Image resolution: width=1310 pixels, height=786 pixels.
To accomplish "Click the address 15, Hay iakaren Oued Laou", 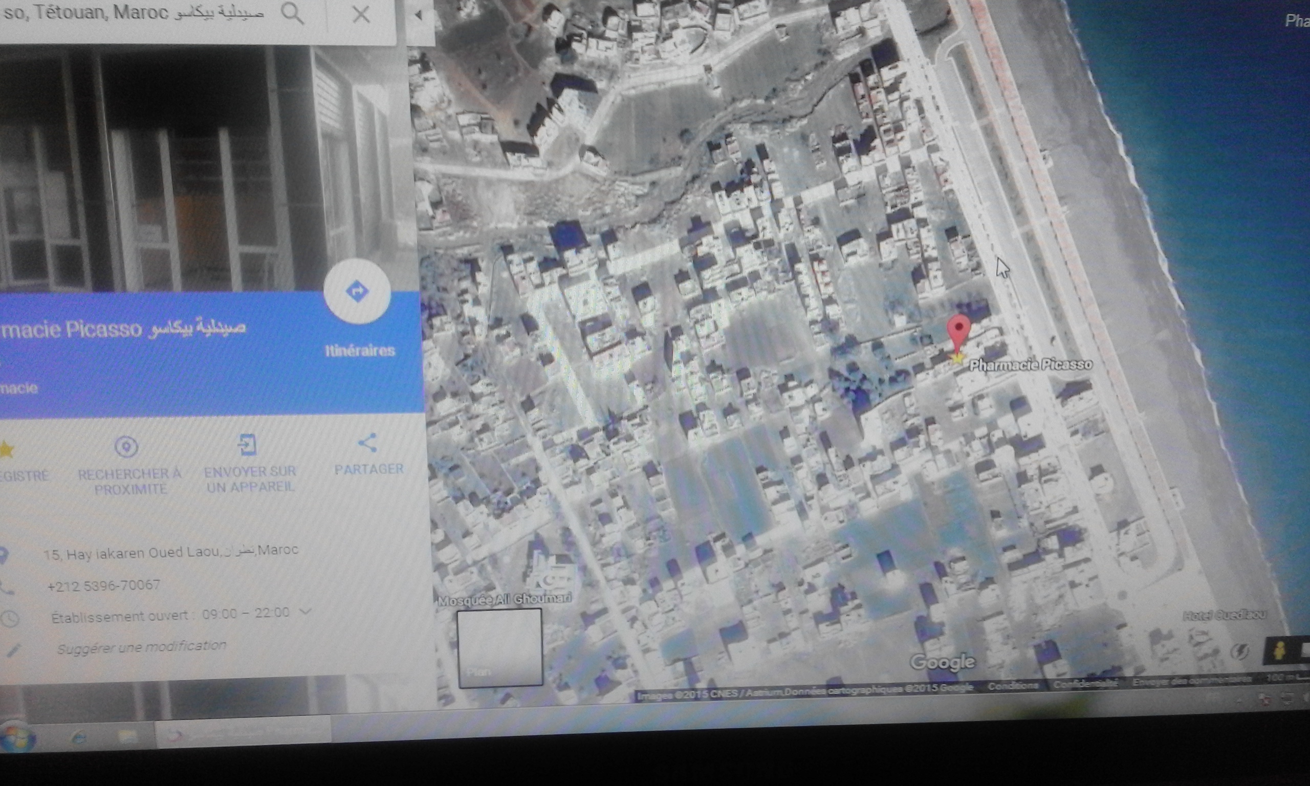I will point(170,552).
